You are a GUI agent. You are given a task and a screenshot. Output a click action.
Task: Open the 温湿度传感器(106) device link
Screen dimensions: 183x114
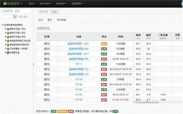pyautogui.click(x=79, y=49)
